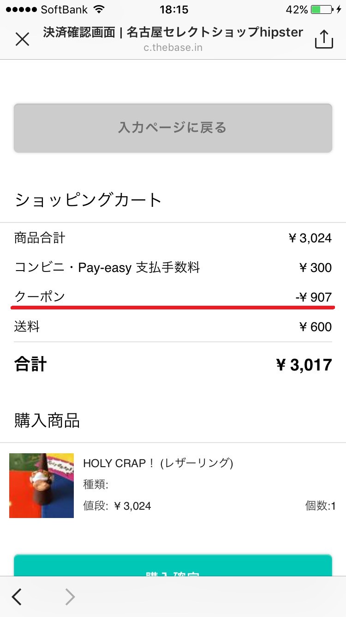
Task: Tap the 18:15 clock in status bar
Action: coord(174,9)
